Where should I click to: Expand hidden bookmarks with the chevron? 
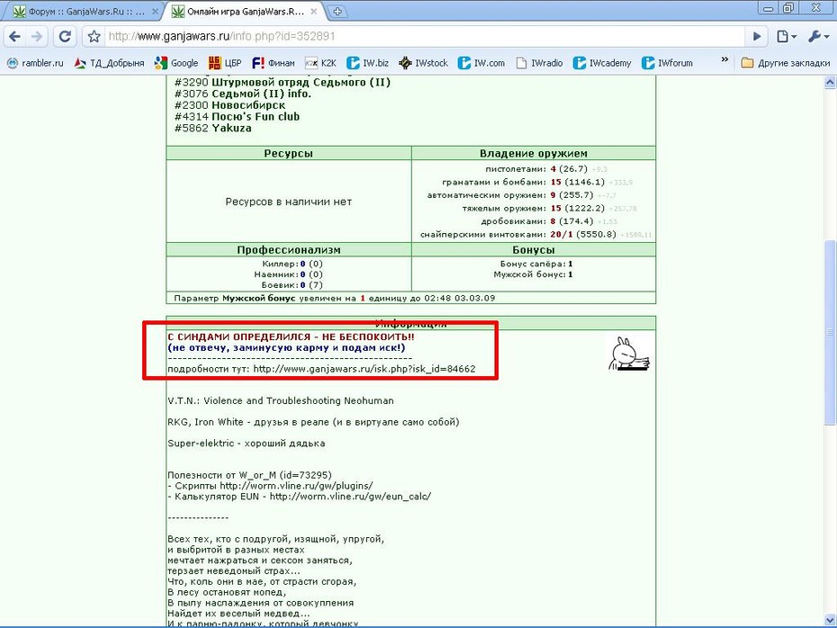click(x=724, y=59)
